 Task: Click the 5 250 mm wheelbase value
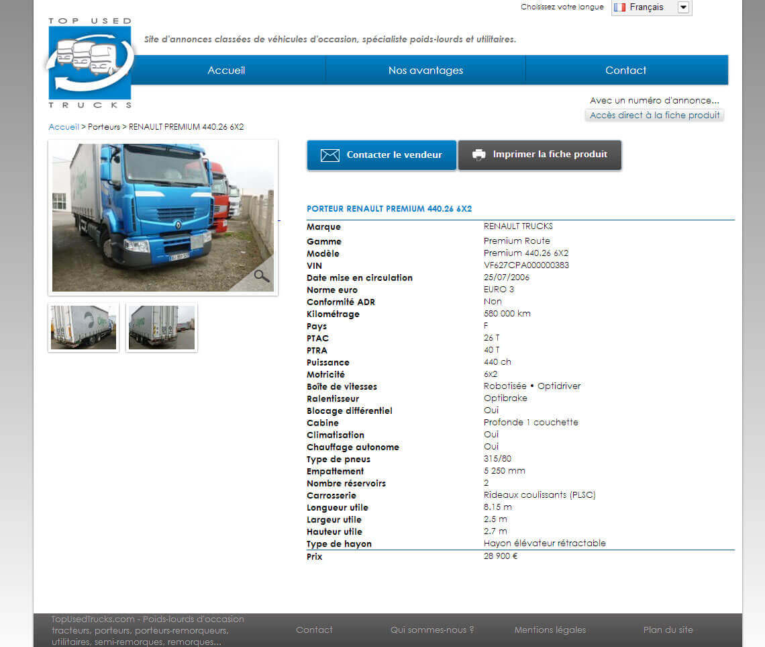tap(505, 471)
